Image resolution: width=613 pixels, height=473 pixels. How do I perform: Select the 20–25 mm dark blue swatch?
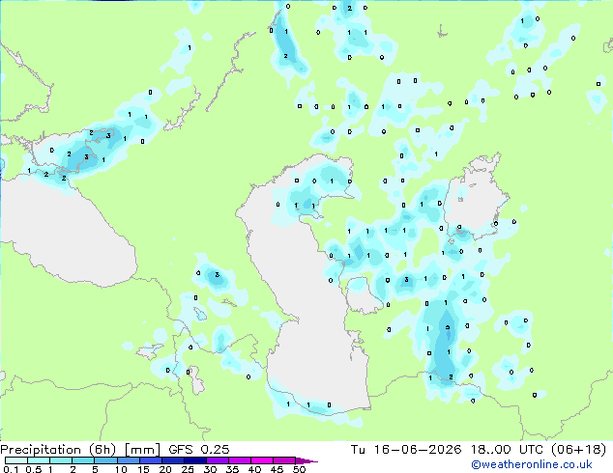[173, 460]
